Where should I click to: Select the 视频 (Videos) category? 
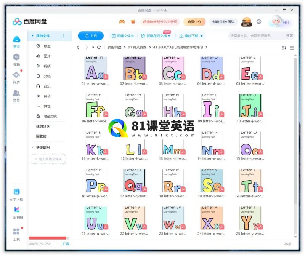47,66
